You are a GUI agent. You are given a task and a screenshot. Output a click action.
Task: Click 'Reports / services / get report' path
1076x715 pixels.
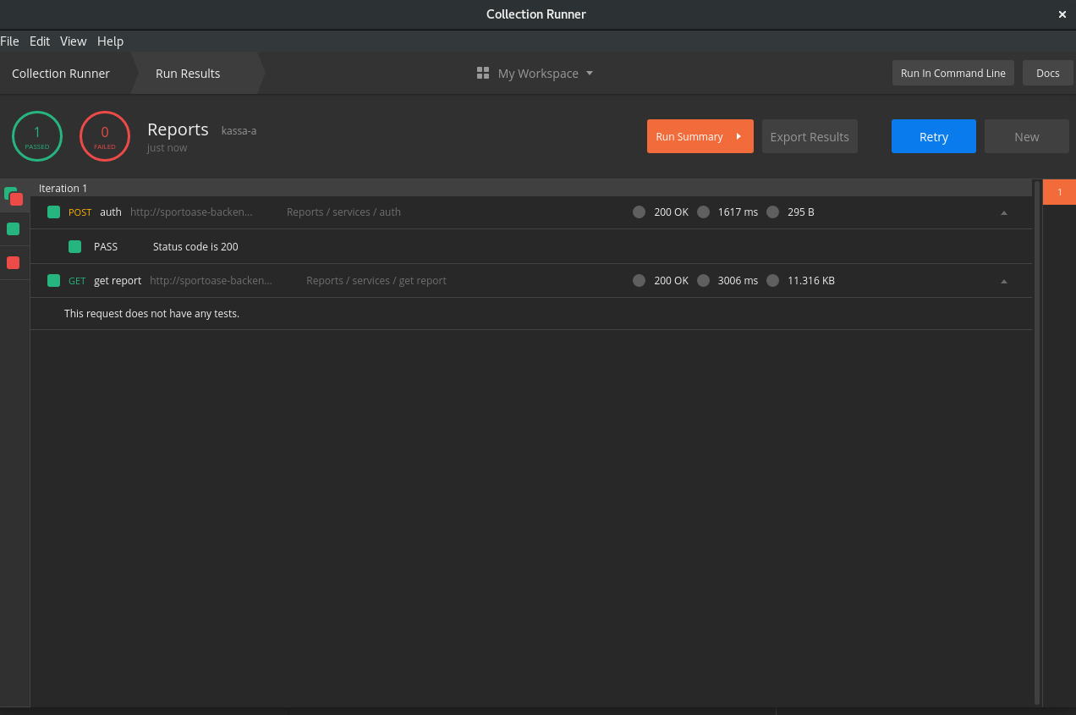(x=376, y=280)
